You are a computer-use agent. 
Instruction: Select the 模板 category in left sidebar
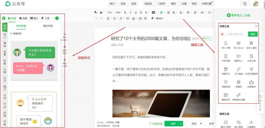point(5,44)
